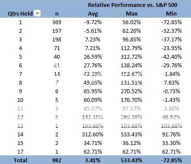Click the n column header

coord(57,14)
